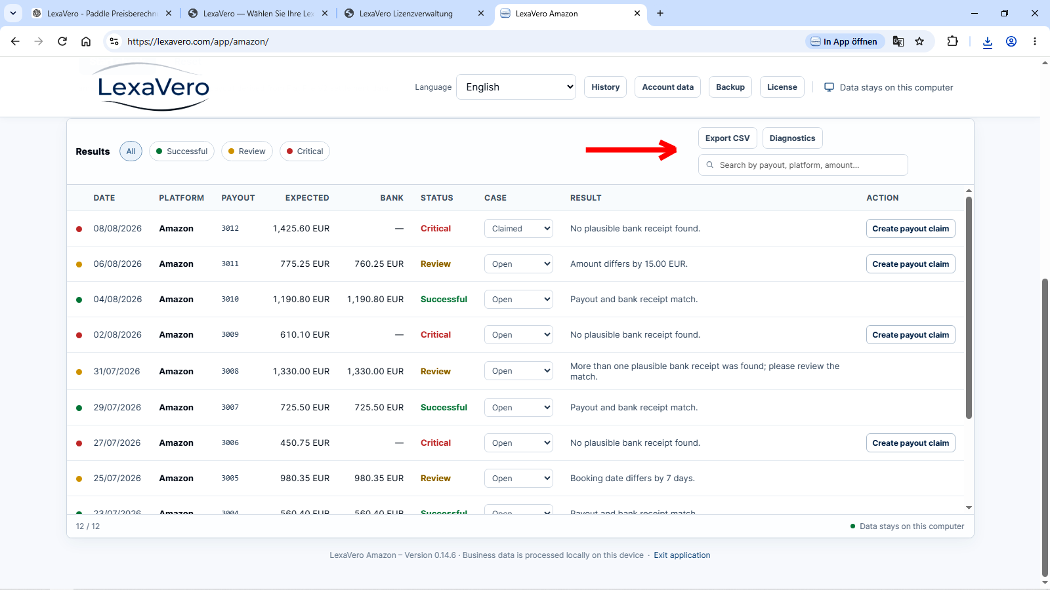Click the page vertical scrollbar thumb
The image size is (1050, 590).
[x=1045, y=427]
